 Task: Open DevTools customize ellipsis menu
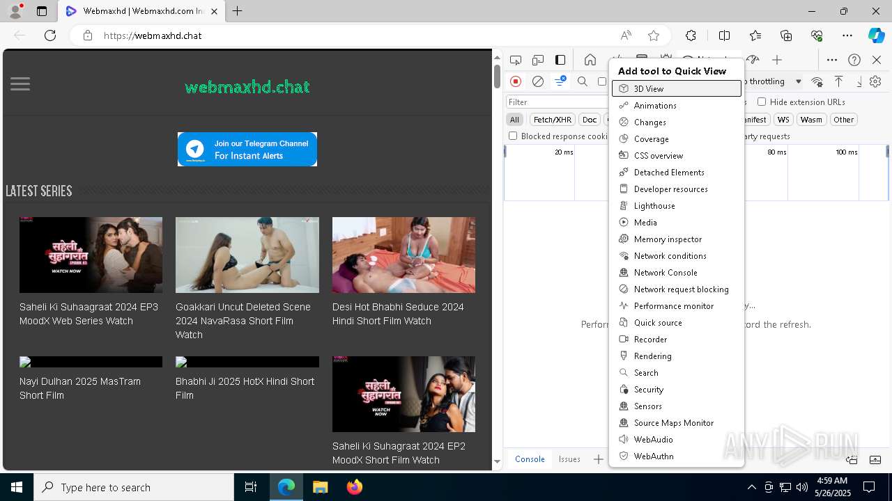tap(832, 60)
